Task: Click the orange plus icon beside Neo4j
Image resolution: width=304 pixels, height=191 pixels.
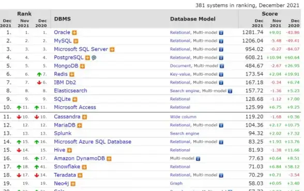Action: (73, 184)
